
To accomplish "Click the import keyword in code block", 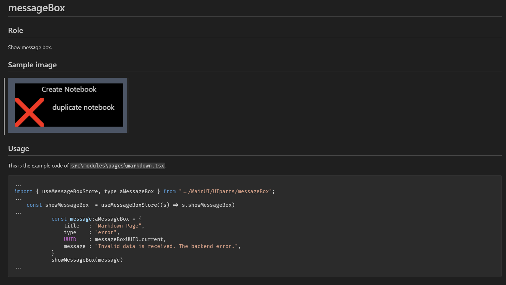I will click(x=23, y=191).
